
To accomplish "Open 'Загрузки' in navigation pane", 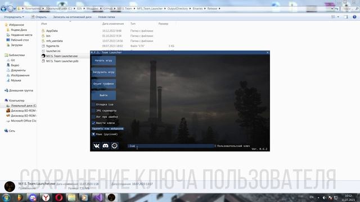I will 17,45.
